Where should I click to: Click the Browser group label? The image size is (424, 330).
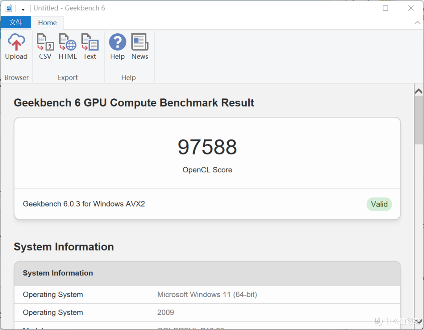click(x=16, y=78)
